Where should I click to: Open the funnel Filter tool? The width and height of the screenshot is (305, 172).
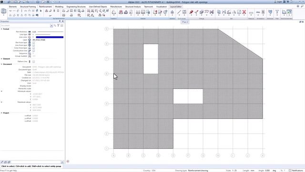(x=277, y=12)
